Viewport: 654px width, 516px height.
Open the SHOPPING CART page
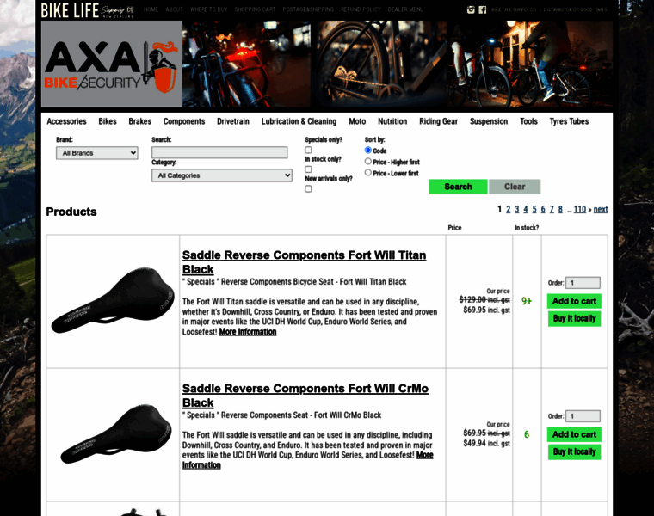pyautogui.click(x=255, y=9)
